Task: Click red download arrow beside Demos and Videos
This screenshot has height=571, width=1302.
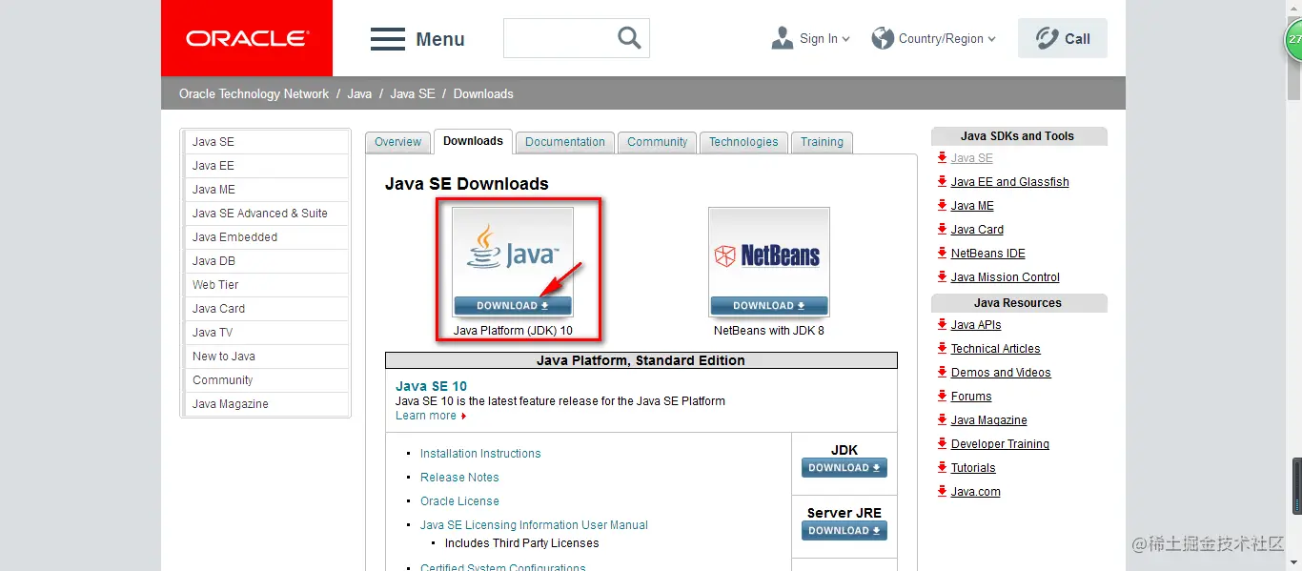Action: (942, 372)
